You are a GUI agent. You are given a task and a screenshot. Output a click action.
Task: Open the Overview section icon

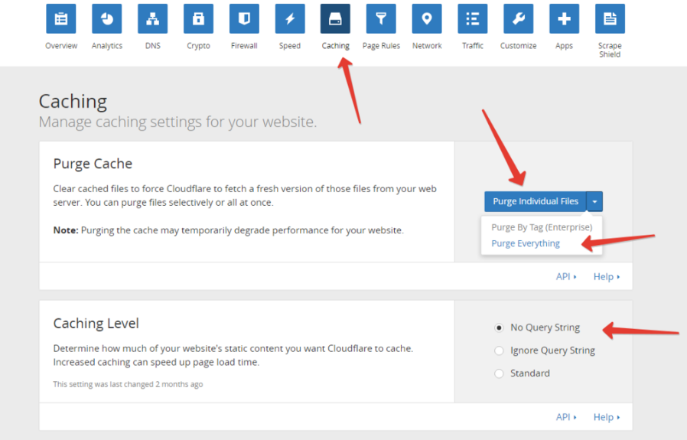point(61,19)
